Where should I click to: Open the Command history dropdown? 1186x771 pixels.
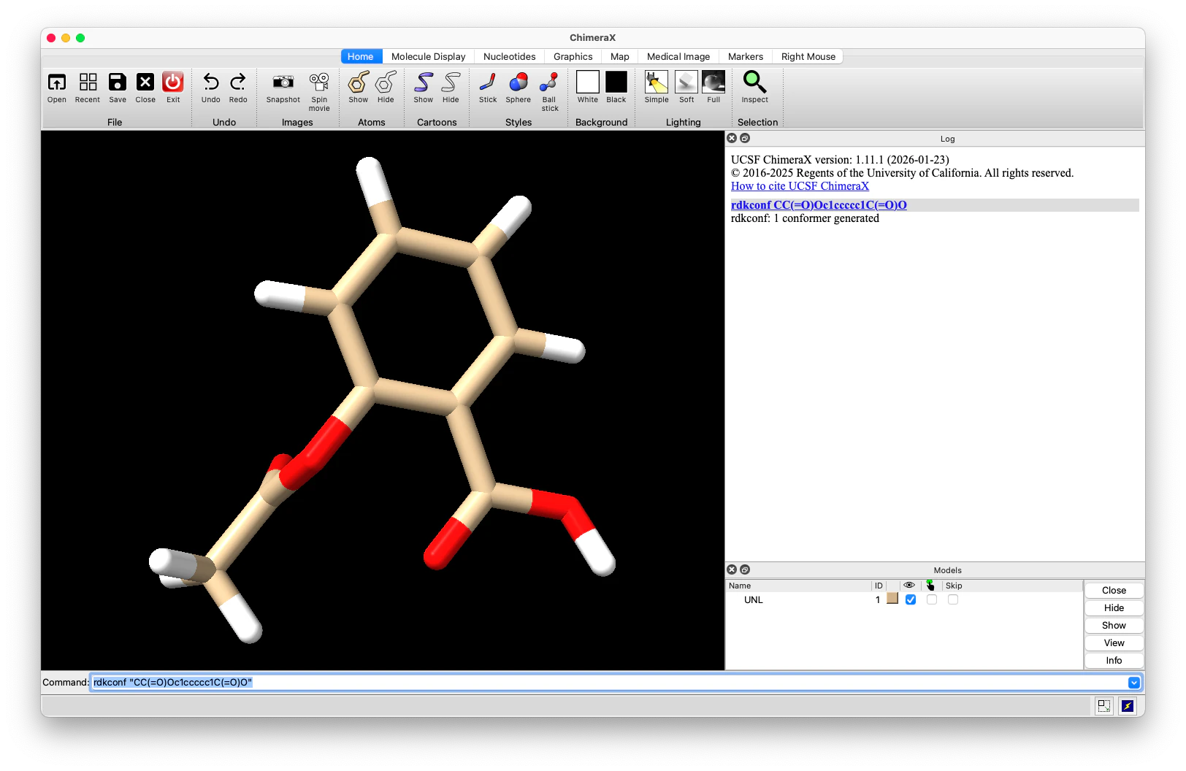pyautogui.click(x=1134, y=683)
